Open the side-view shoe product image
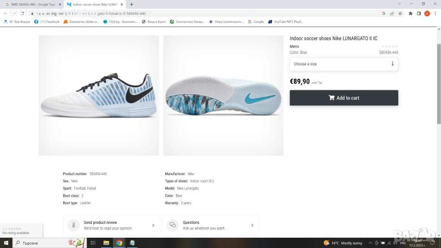 (99, 95)
